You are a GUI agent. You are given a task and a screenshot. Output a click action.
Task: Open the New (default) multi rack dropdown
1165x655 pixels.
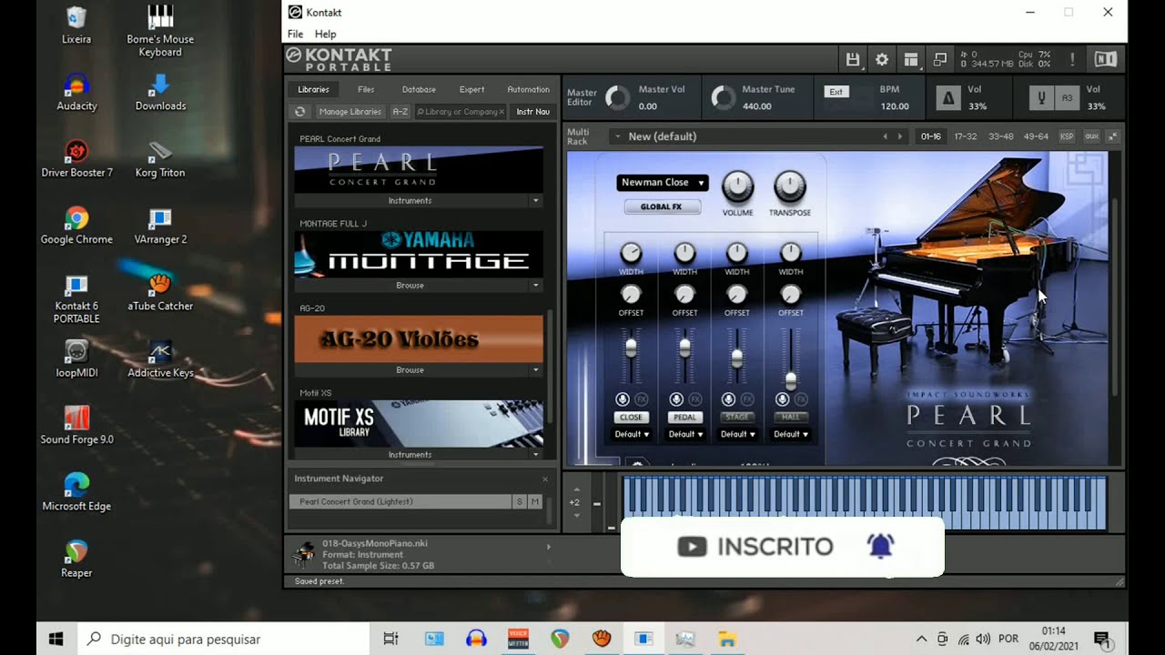pyautogui.click(x=617, y=136)
